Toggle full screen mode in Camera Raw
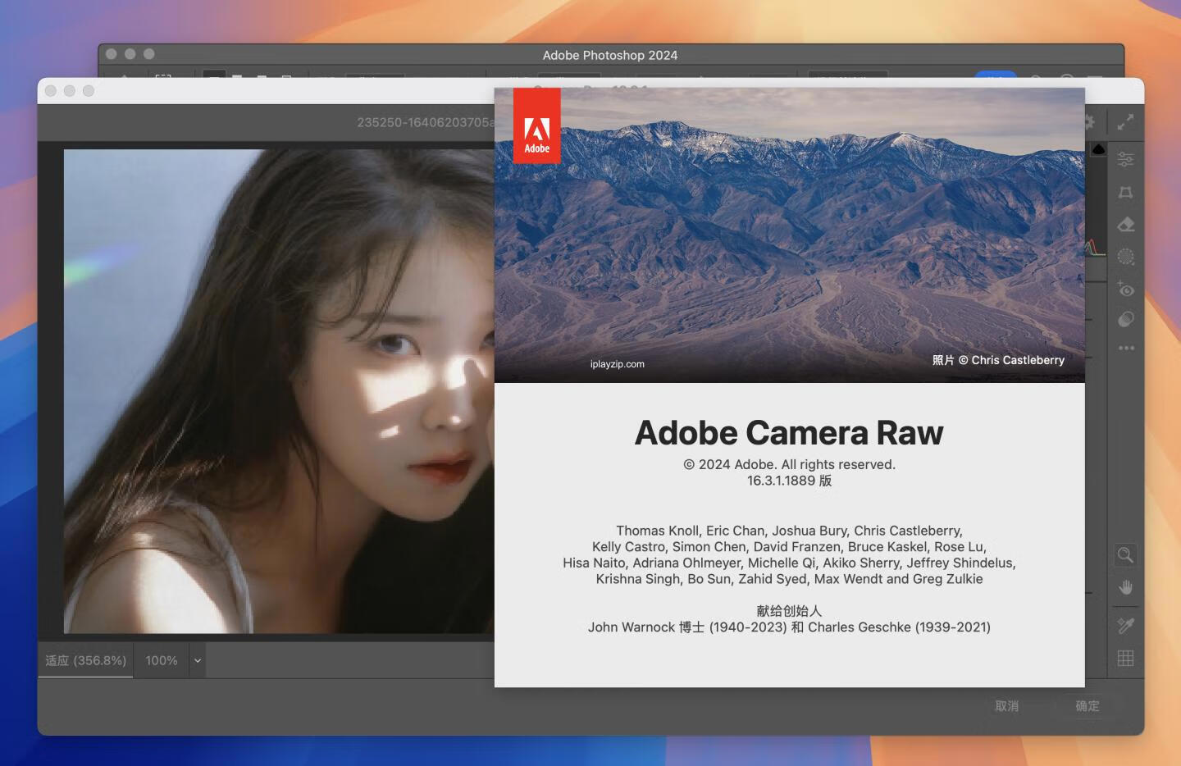1181x766 pixels. (1125, 122)
